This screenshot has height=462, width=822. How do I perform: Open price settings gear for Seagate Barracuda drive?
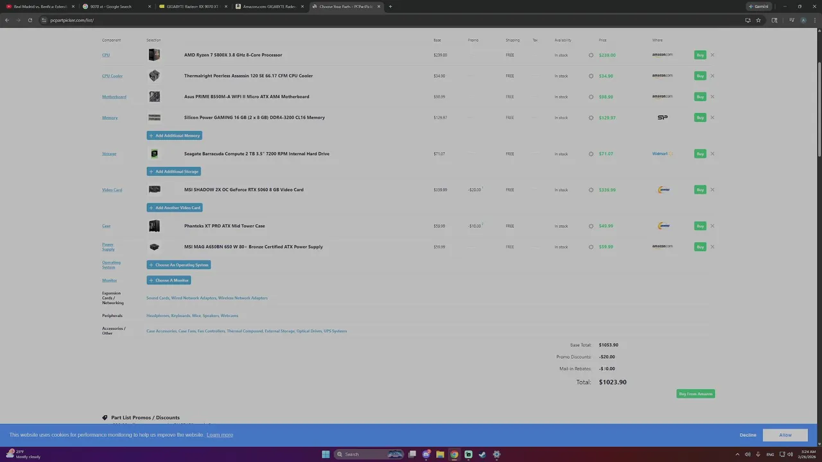[591, 154]
